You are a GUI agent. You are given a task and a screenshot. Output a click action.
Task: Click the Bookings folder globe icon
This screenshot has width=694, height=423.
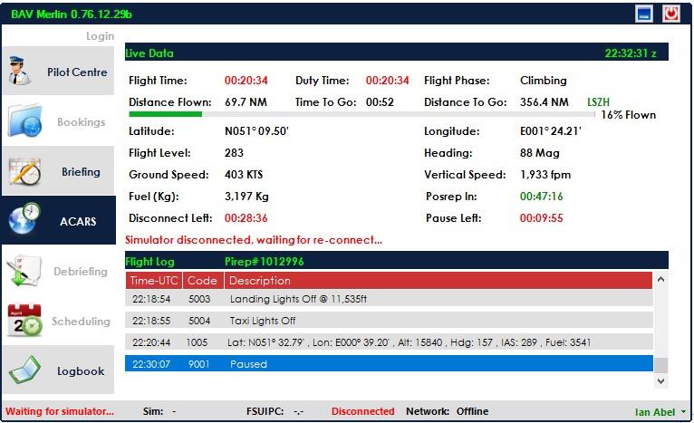coord(24,121)
